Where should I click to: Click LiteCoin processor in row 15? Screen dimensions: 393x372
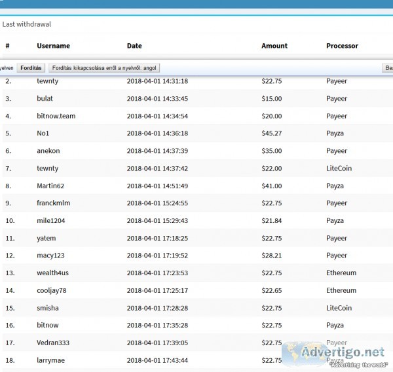coord(339,308)
